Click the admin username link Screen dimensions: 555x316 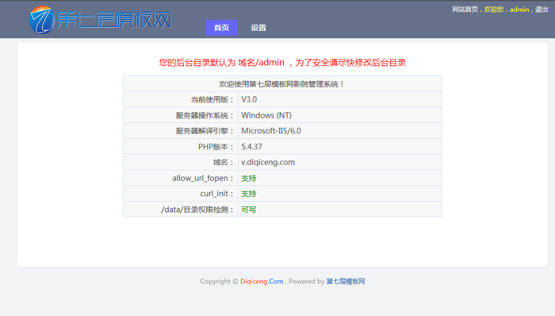pos(519,9)
